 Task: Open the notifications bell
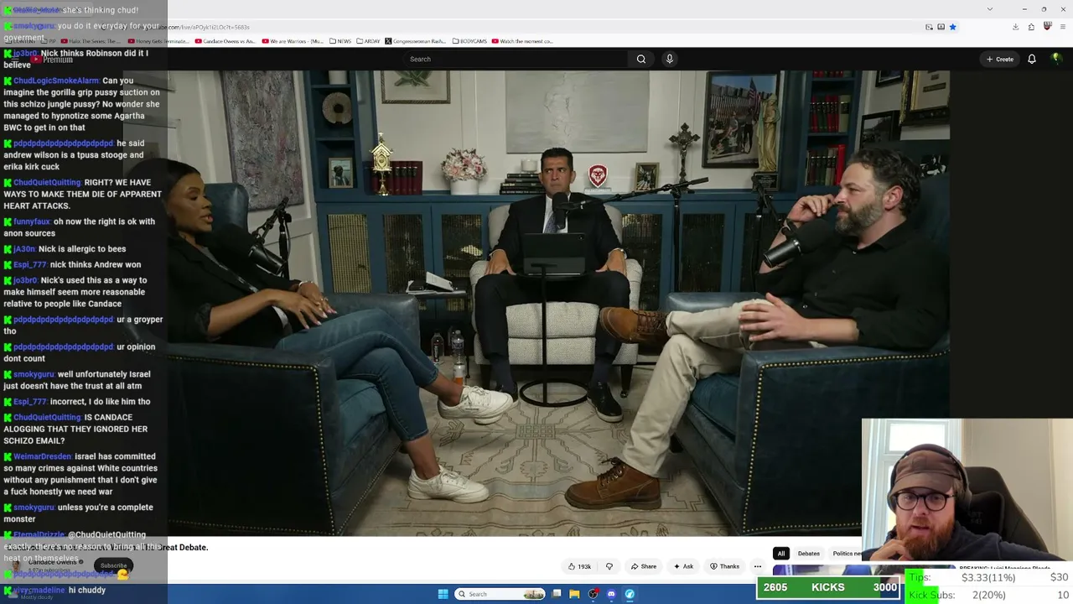1032,59
